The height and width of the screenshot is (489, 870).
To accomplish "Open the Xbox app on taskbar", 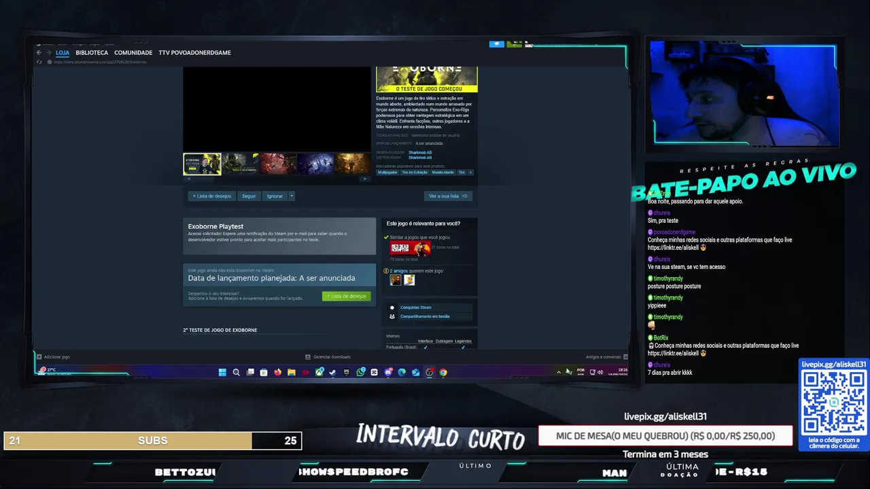I will point(319,372).
